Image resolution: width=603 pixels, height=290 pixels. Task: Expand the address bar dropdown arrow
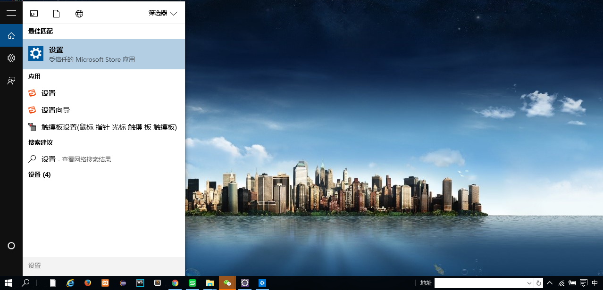[x=529, y=283]
